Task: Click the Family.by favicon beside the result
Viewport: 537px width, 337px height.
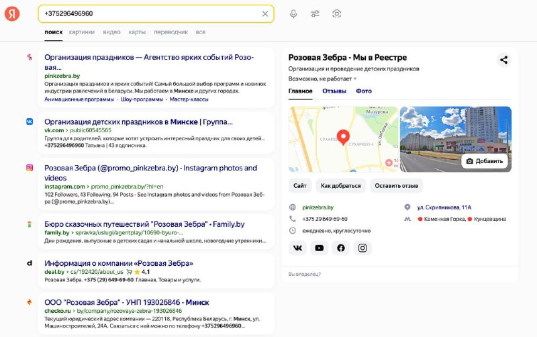Action: pos(30,224)
